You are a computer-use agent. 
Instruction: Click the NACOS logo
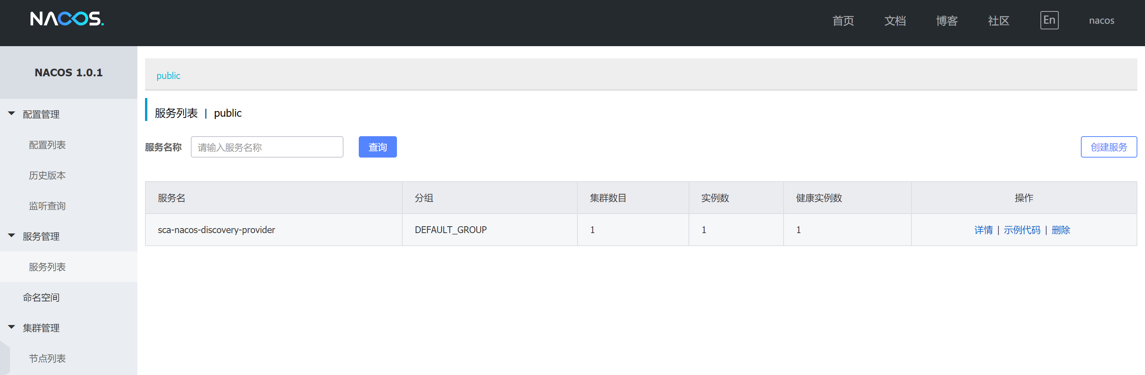[67, 19]
